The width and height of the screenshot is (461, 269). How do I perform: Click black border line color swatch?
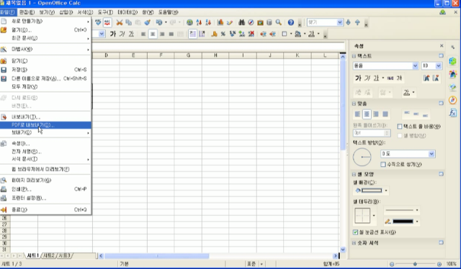click(x=403, y=222)
